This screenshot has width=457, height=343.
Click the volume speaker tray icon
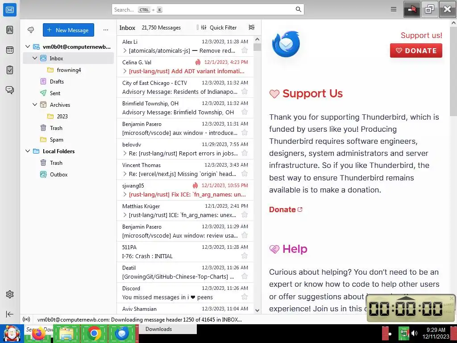pos(415,333)
